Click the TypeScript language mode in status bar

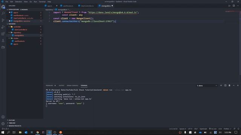tap(203, 129)
